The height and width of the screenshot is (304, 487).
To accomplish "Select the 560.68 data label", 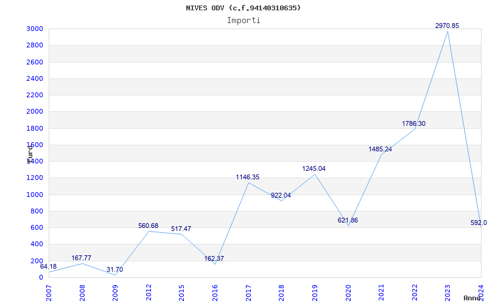I will 148,226.
